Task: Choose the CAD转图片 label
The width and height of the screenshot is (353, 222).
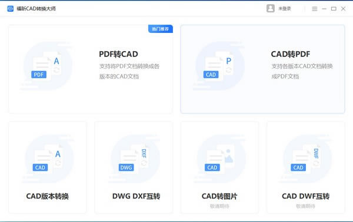Action: (x=219, y=196)
